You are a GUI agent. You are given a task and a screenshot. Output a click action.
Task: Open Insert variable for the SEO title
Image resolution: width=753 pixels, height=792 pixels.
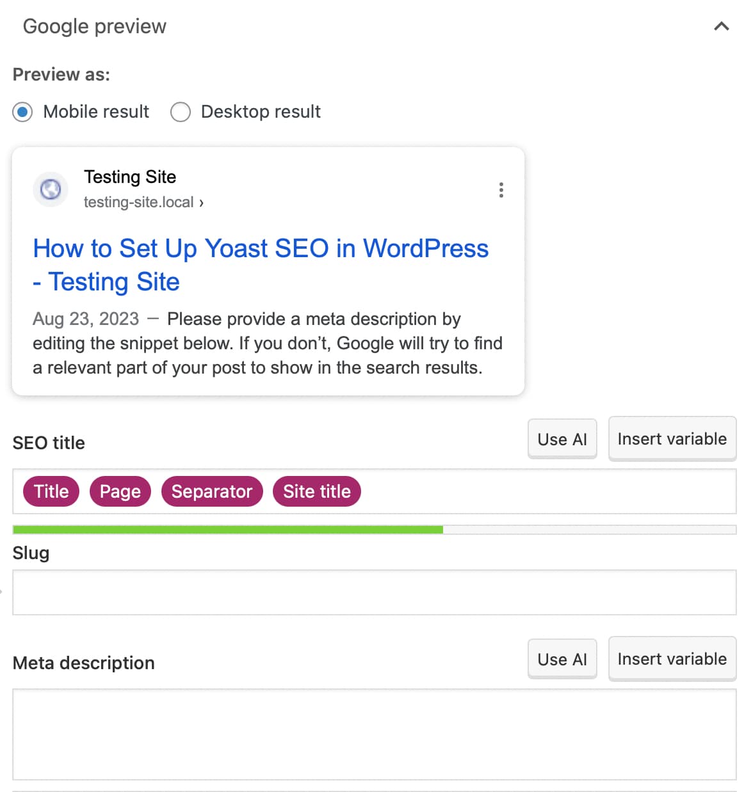point(672,439)
